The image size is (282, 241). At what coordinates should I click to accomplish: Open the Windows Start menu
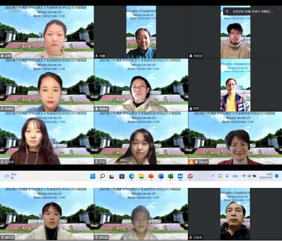click(92, 176)
